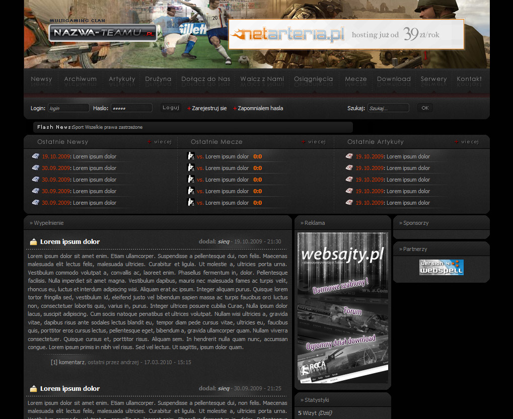Click the Szukaj search input box
The image size is (513, 419).
tap(388, 108)
